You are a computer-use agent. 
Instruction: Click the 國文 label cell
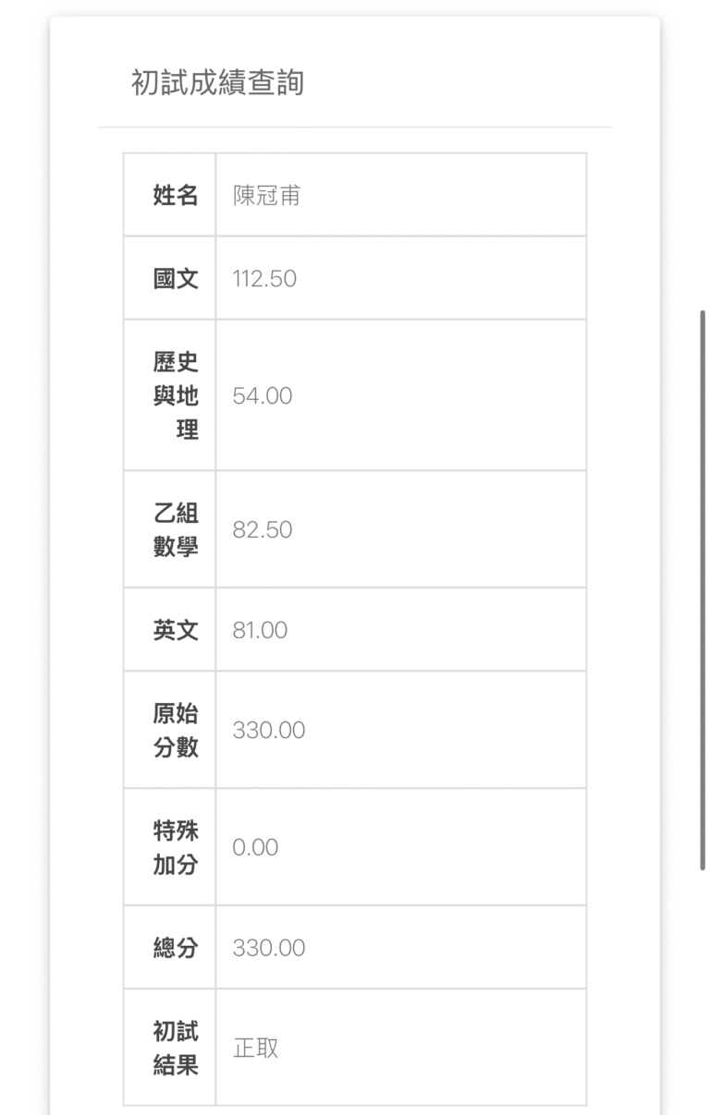tap(176, 278)
